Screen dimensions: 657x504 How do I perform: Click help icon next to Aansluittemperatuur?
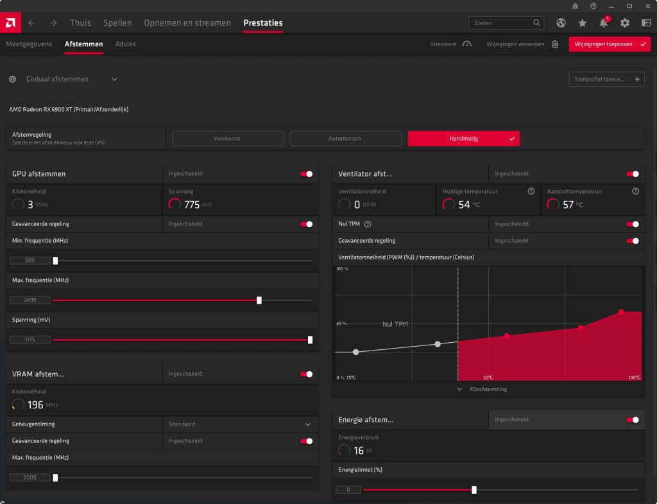pyautogui.click(x=635, y=191)
